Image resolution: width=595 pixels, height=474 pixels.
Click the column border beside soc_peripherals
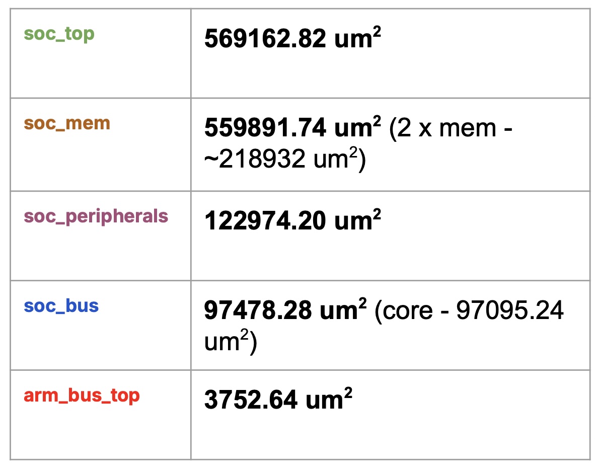(x=191, y=235)
